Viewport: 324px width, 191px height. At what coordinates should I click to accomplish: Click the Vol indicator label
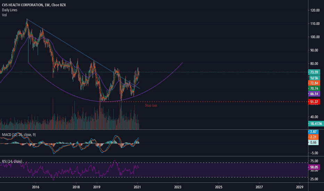click(4, 15)
